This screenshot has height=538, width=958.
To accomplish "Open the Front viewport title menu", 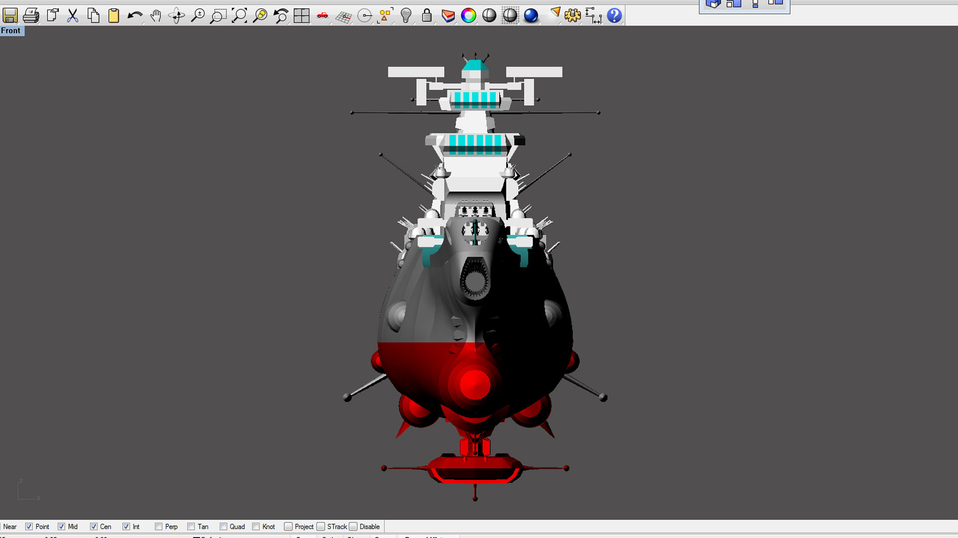I will pos(11,31).
